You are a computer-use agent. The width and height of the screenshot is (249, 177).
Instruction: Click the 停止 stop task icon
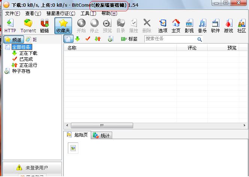point(94,26)
